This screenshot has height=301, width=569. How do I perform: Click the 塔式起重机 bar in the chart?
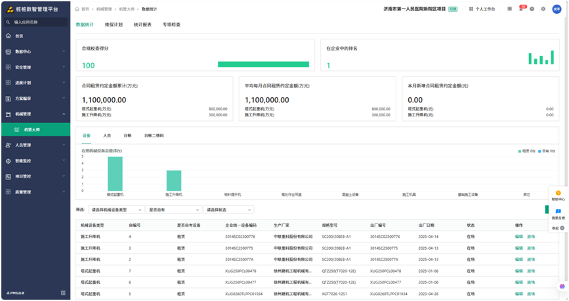[x=115, y=174]
